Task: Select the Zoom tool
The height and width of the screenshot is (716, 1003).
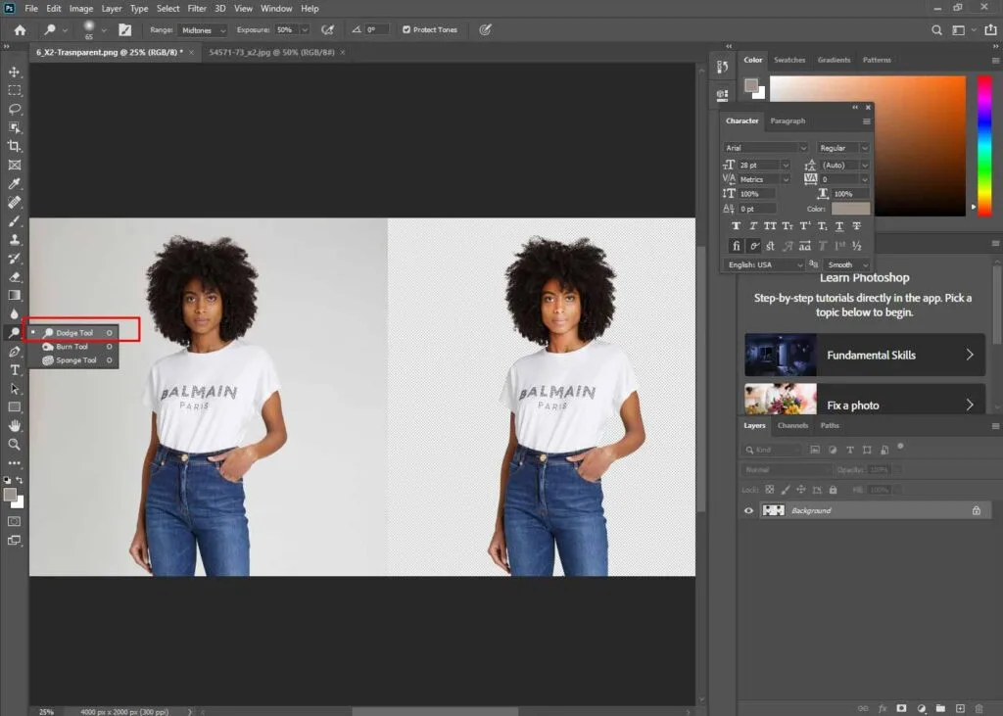Action: (x=14, y=445)
